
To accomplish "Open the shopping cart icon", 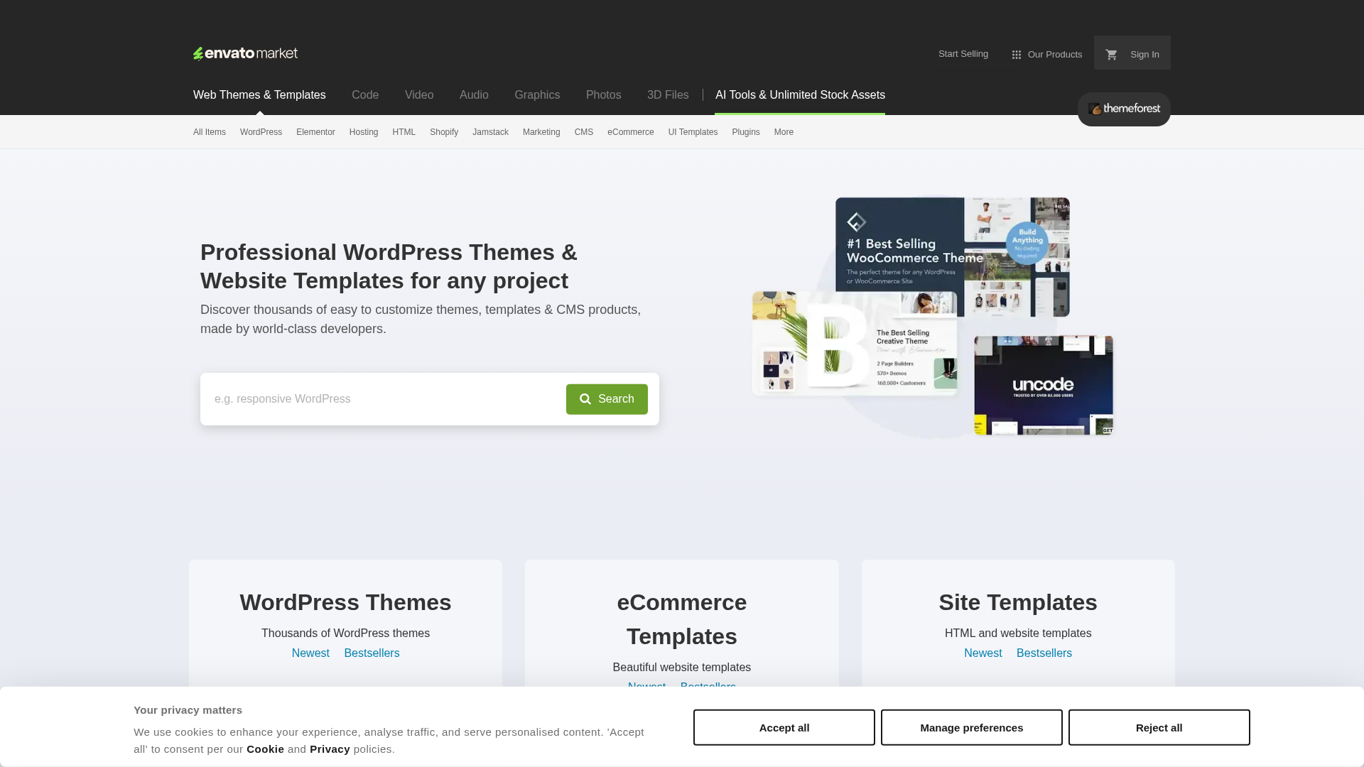I will (1112, 55).
